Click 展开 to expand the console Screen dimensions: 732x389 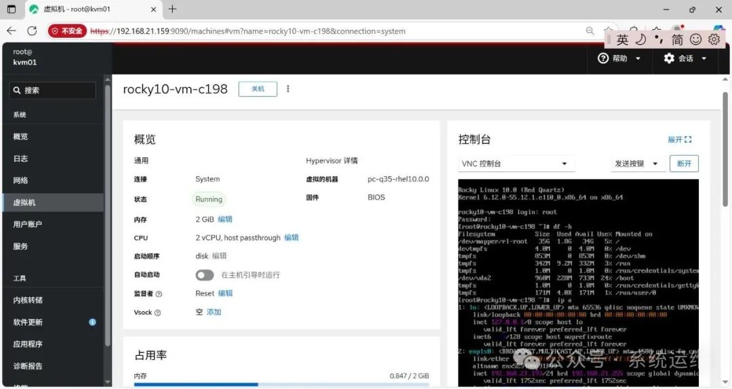point(679,139)
